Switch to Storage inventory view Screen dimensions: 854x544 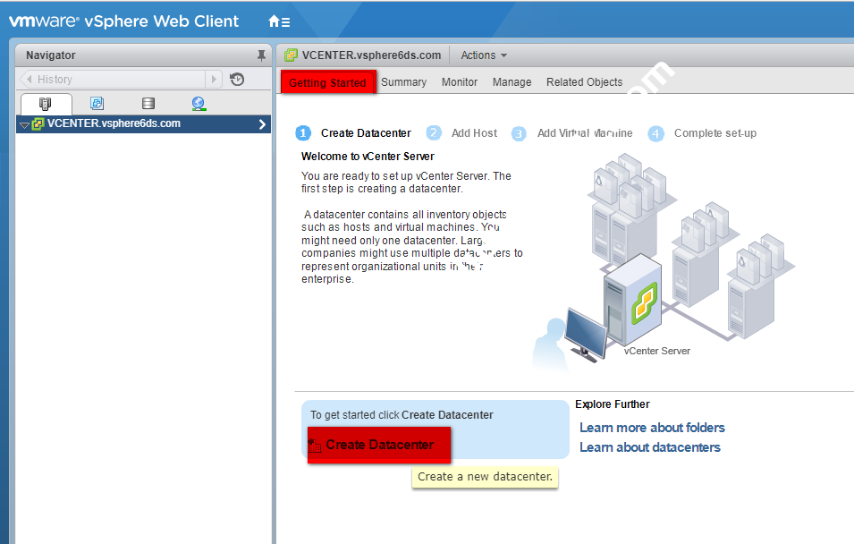(x=148, y=104)
